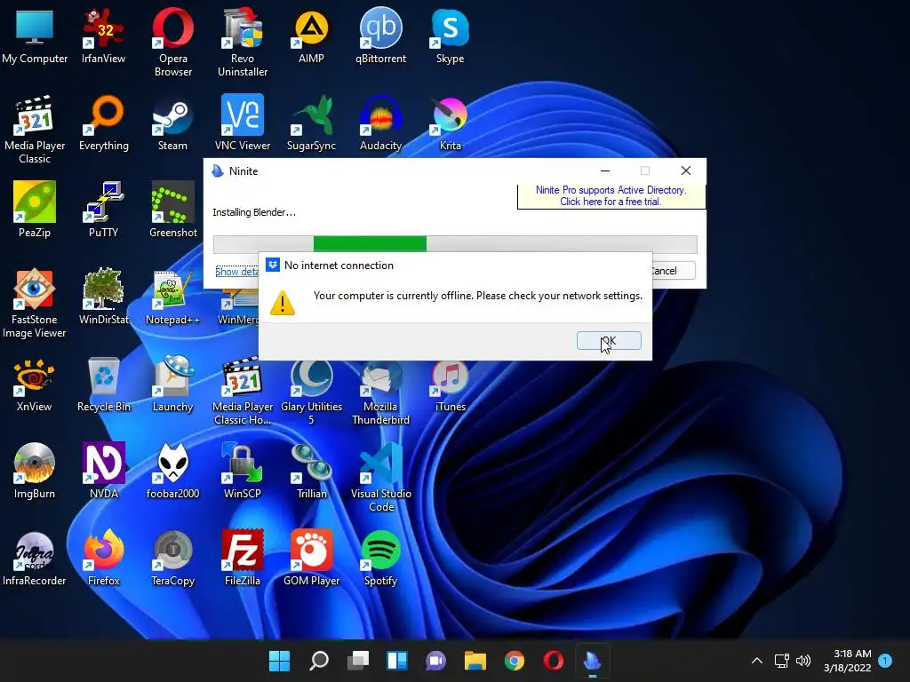The image size is (910, 682).
Task: Open Teams Chat from the taskbar
Action: tap(435, 661)
